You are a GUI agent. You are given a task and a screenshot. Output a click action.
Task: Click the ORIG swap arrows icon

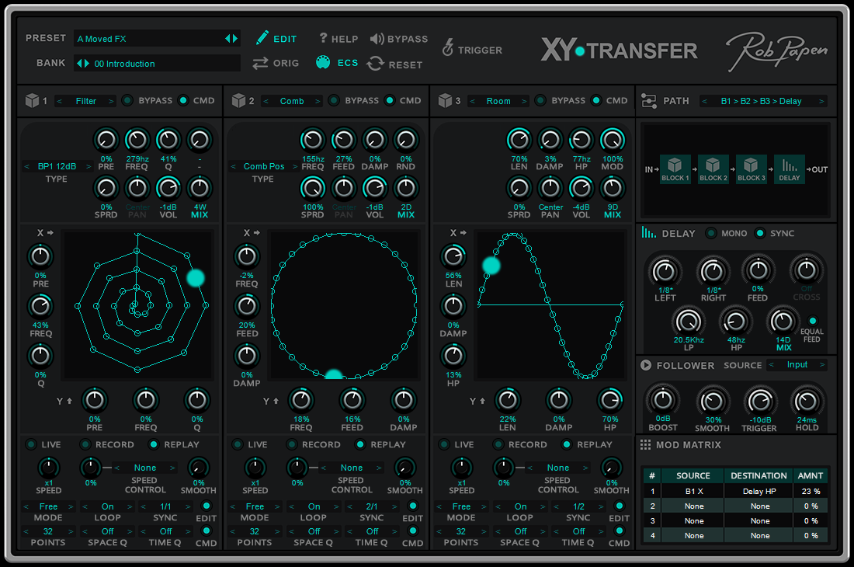[x=260, y=63]
